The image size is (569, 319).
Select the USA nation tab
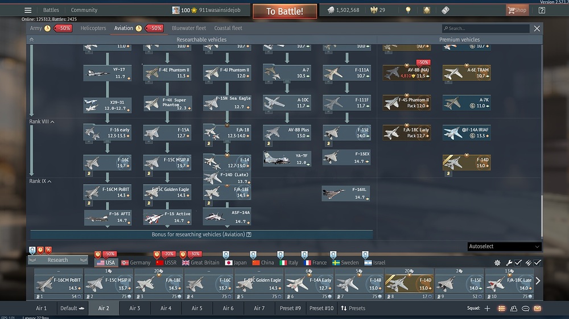pos(106,263)
